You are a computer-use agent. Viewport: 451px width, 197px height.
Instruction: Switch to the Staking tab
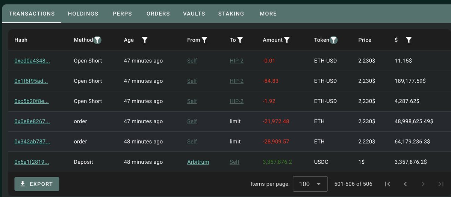[231, 14]
